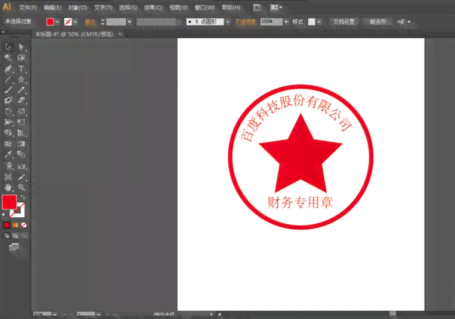Select the Zoom magnifier tool
This screenshot has width=455, height=319.
[x=21, y=187]
